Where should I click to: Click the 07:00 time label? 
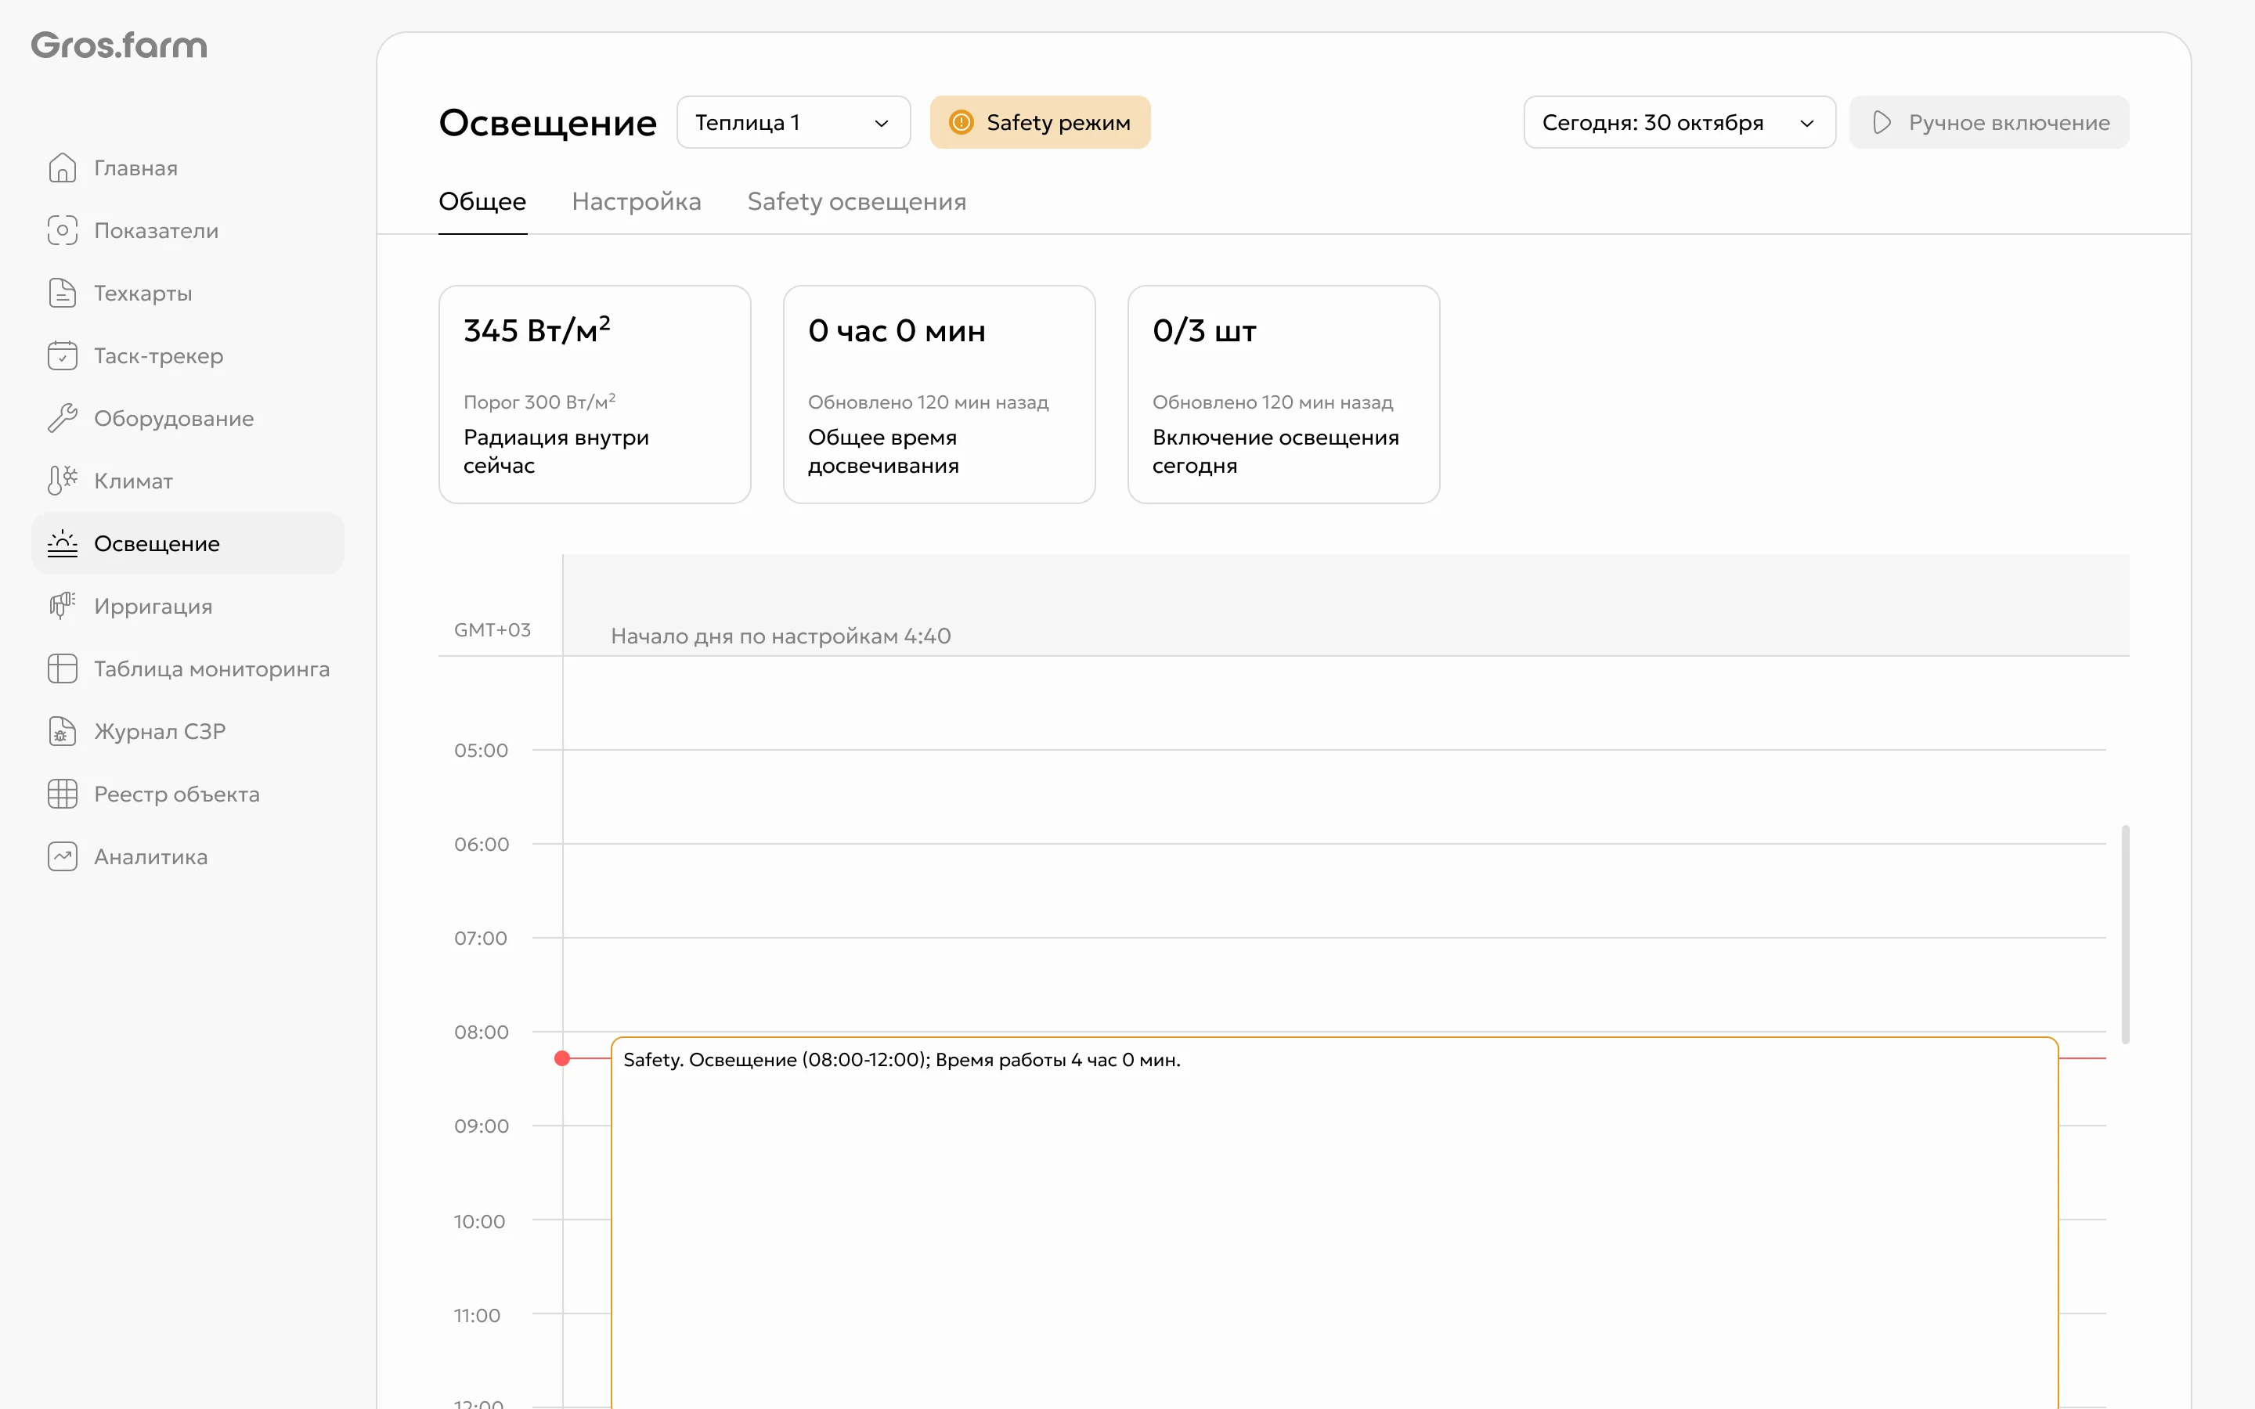click(481, 939)
